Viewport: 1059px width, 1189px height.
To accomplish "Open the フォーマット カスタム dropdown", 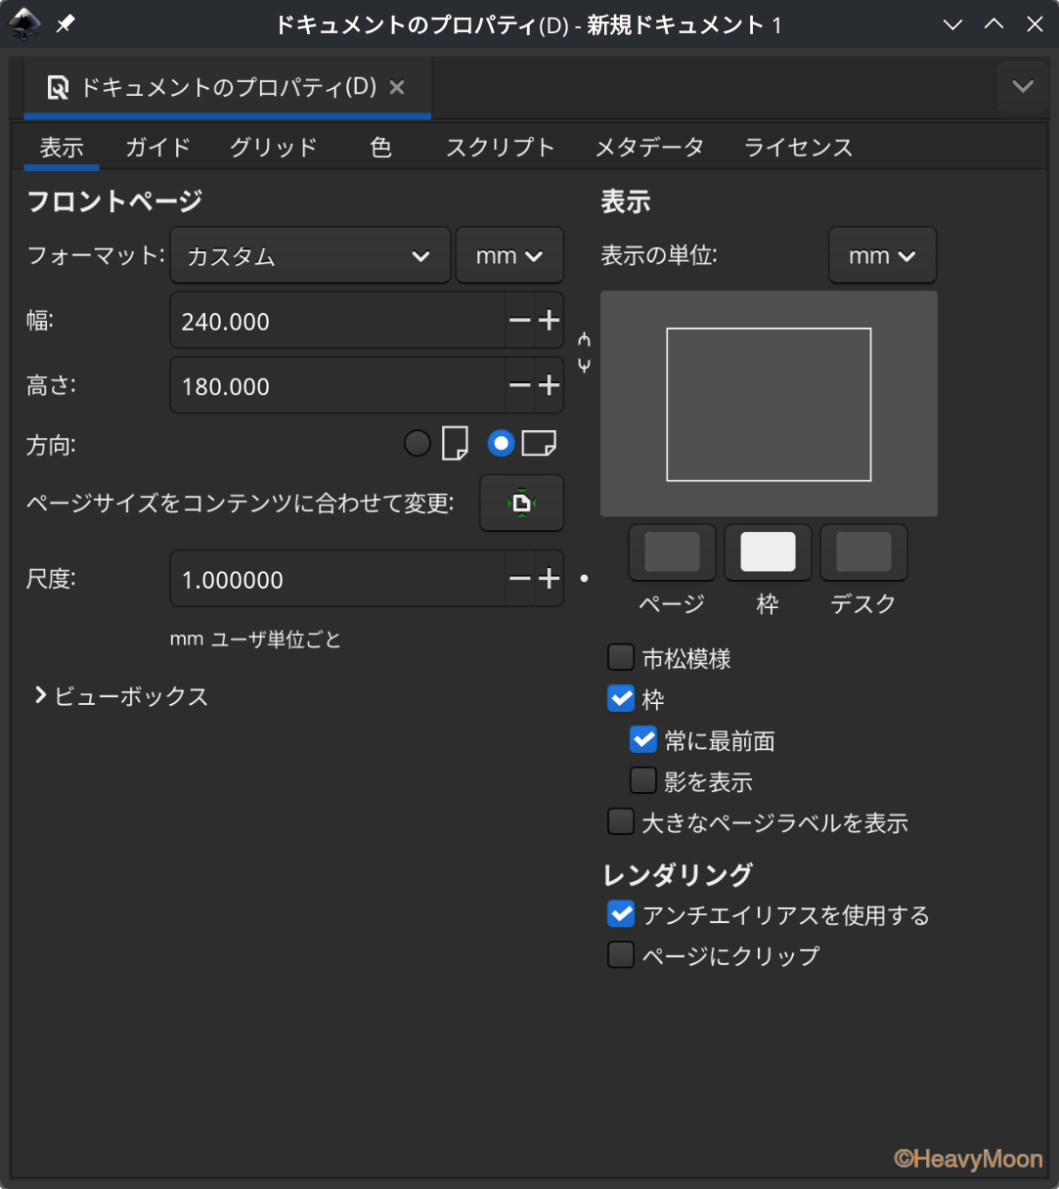I will (310, 256).
